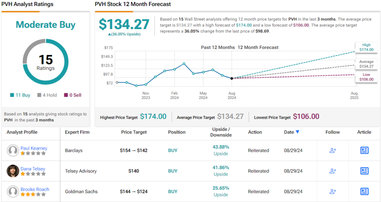Viewport: 381px width, 202px height.
Task: Follow analyst Brooke Roach
Action: pyautogui.click(x=333, y=192)
